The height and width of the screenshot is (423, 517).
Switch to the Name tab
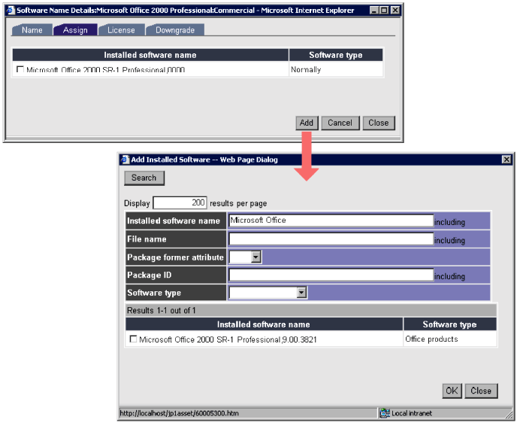(32, 30)
